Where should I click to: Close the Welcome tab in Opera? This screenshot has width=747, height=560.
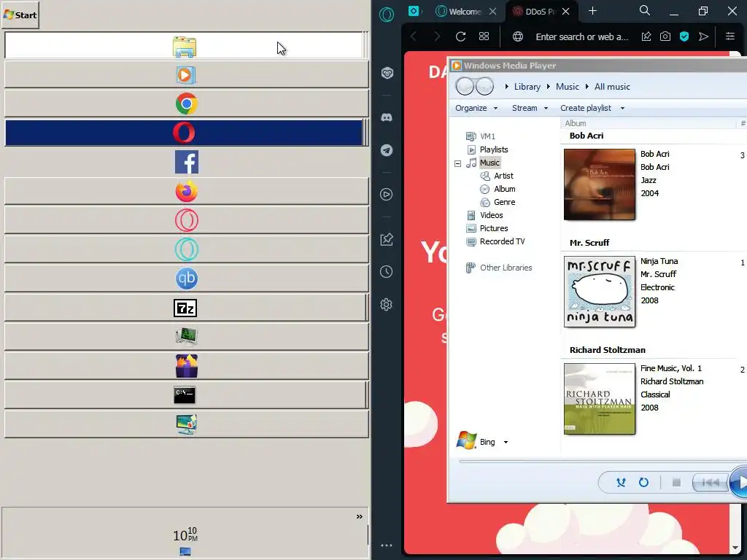pos(492,12)
